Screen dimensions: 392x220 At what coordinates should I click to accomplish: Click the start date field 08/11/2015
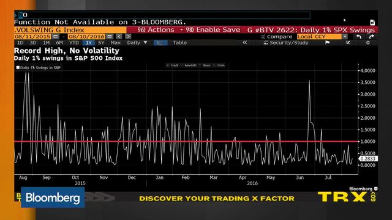[32, 37]
